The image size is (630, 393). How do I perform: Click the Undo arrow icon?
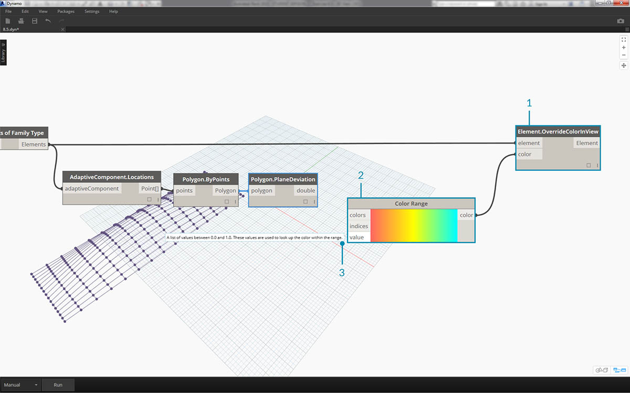(48, 21)
